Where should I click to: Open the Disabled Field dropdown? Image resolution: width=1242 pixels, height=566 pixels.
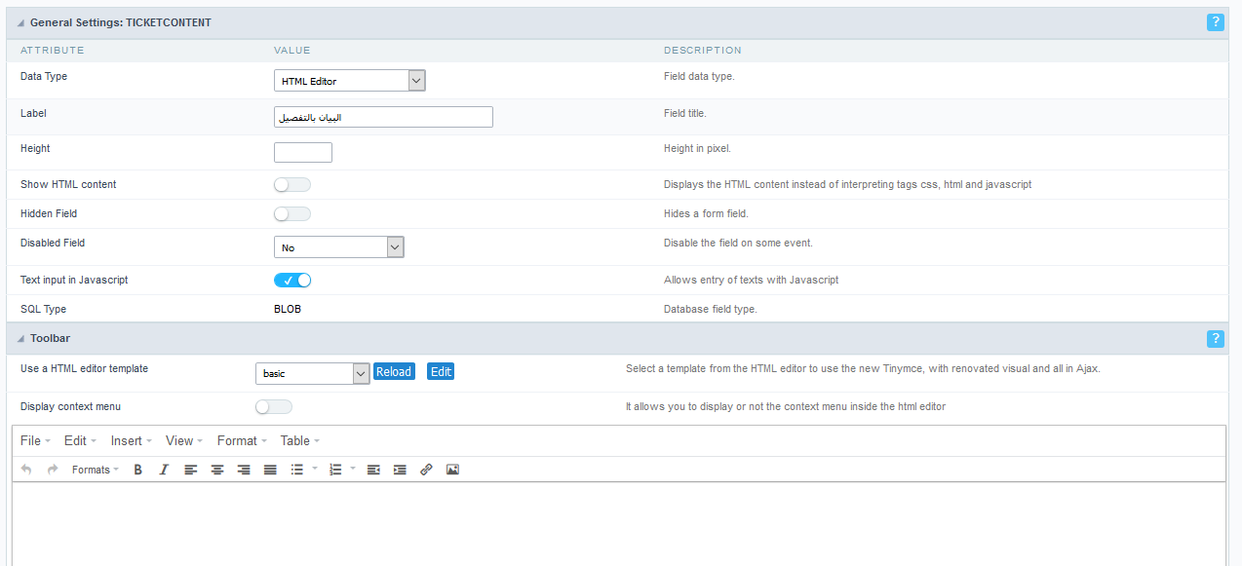tap(339, 247)
